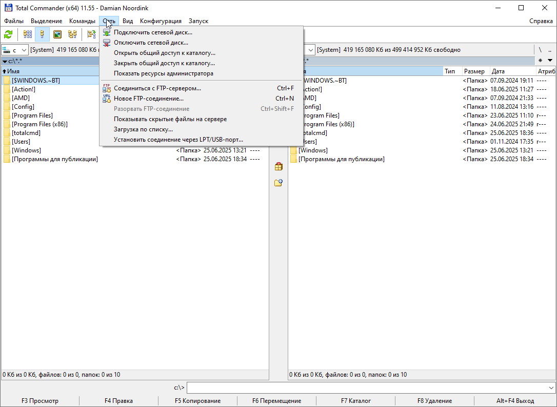Sort right panel by Размер column
Viewport: 557px width, 407px height.
pos(476,71)
